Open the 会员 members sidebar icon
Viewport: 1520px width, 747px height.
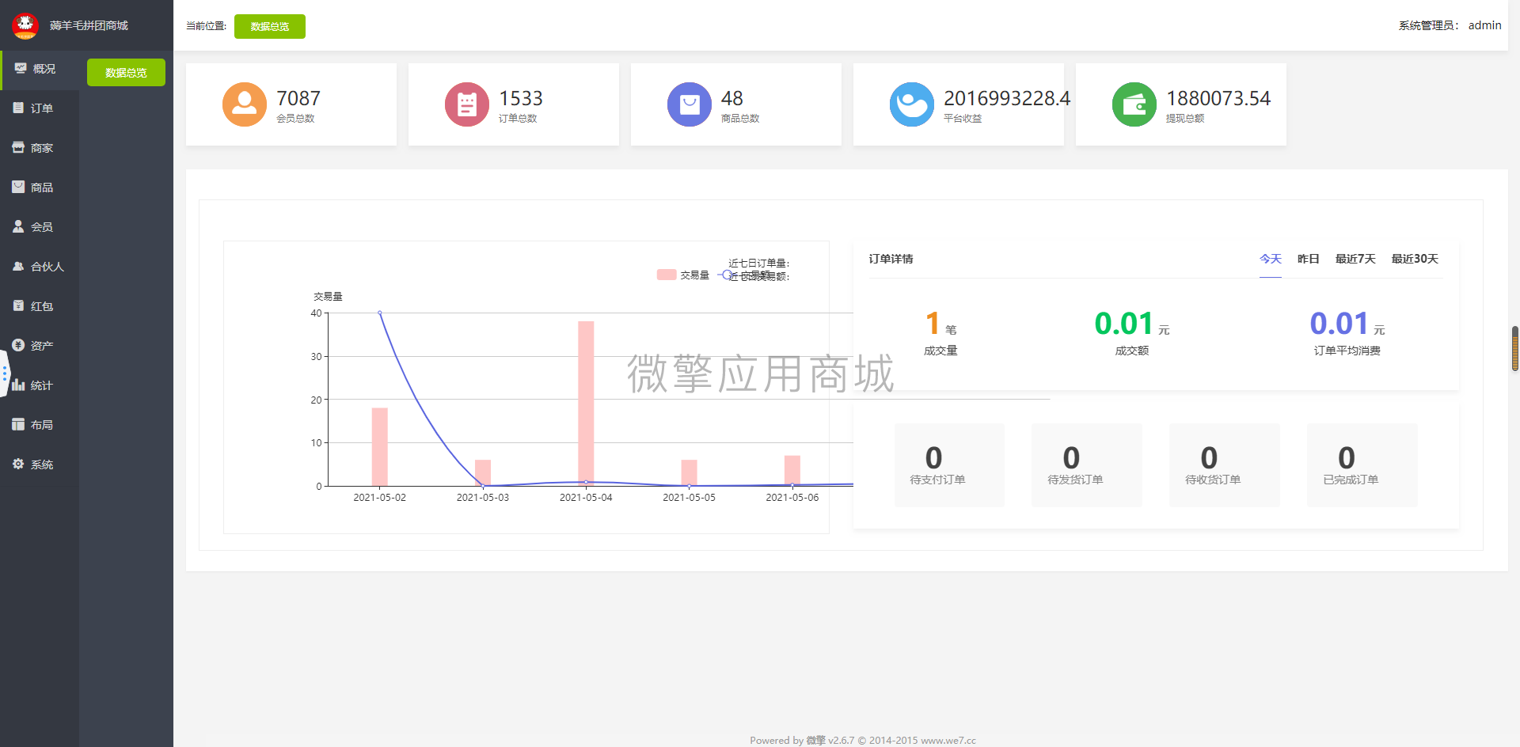click(x=18, y=226)
